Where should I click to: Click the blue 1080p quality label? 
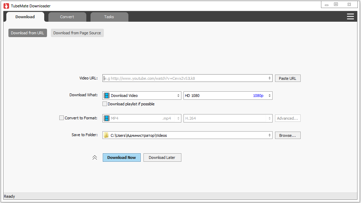point(258,96)
